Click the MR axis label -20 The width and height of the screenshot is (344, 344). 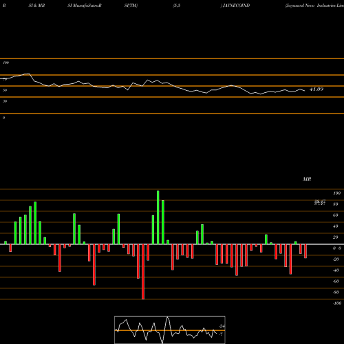(x=336, y=259)
